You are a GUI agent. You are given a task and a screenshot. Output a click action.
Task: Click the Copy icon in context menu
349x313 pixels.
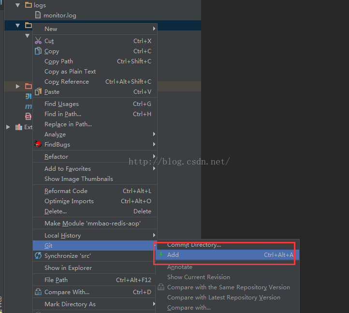[x=38, y=51]
